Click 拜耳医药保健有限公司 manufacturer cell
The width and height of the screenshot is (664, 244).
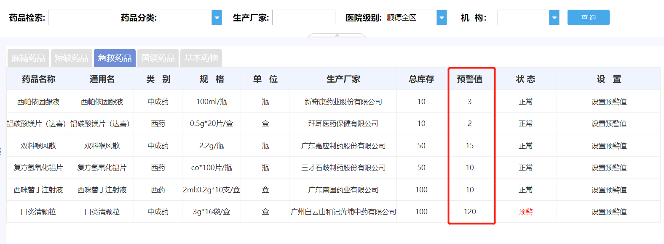pos(343,123)
